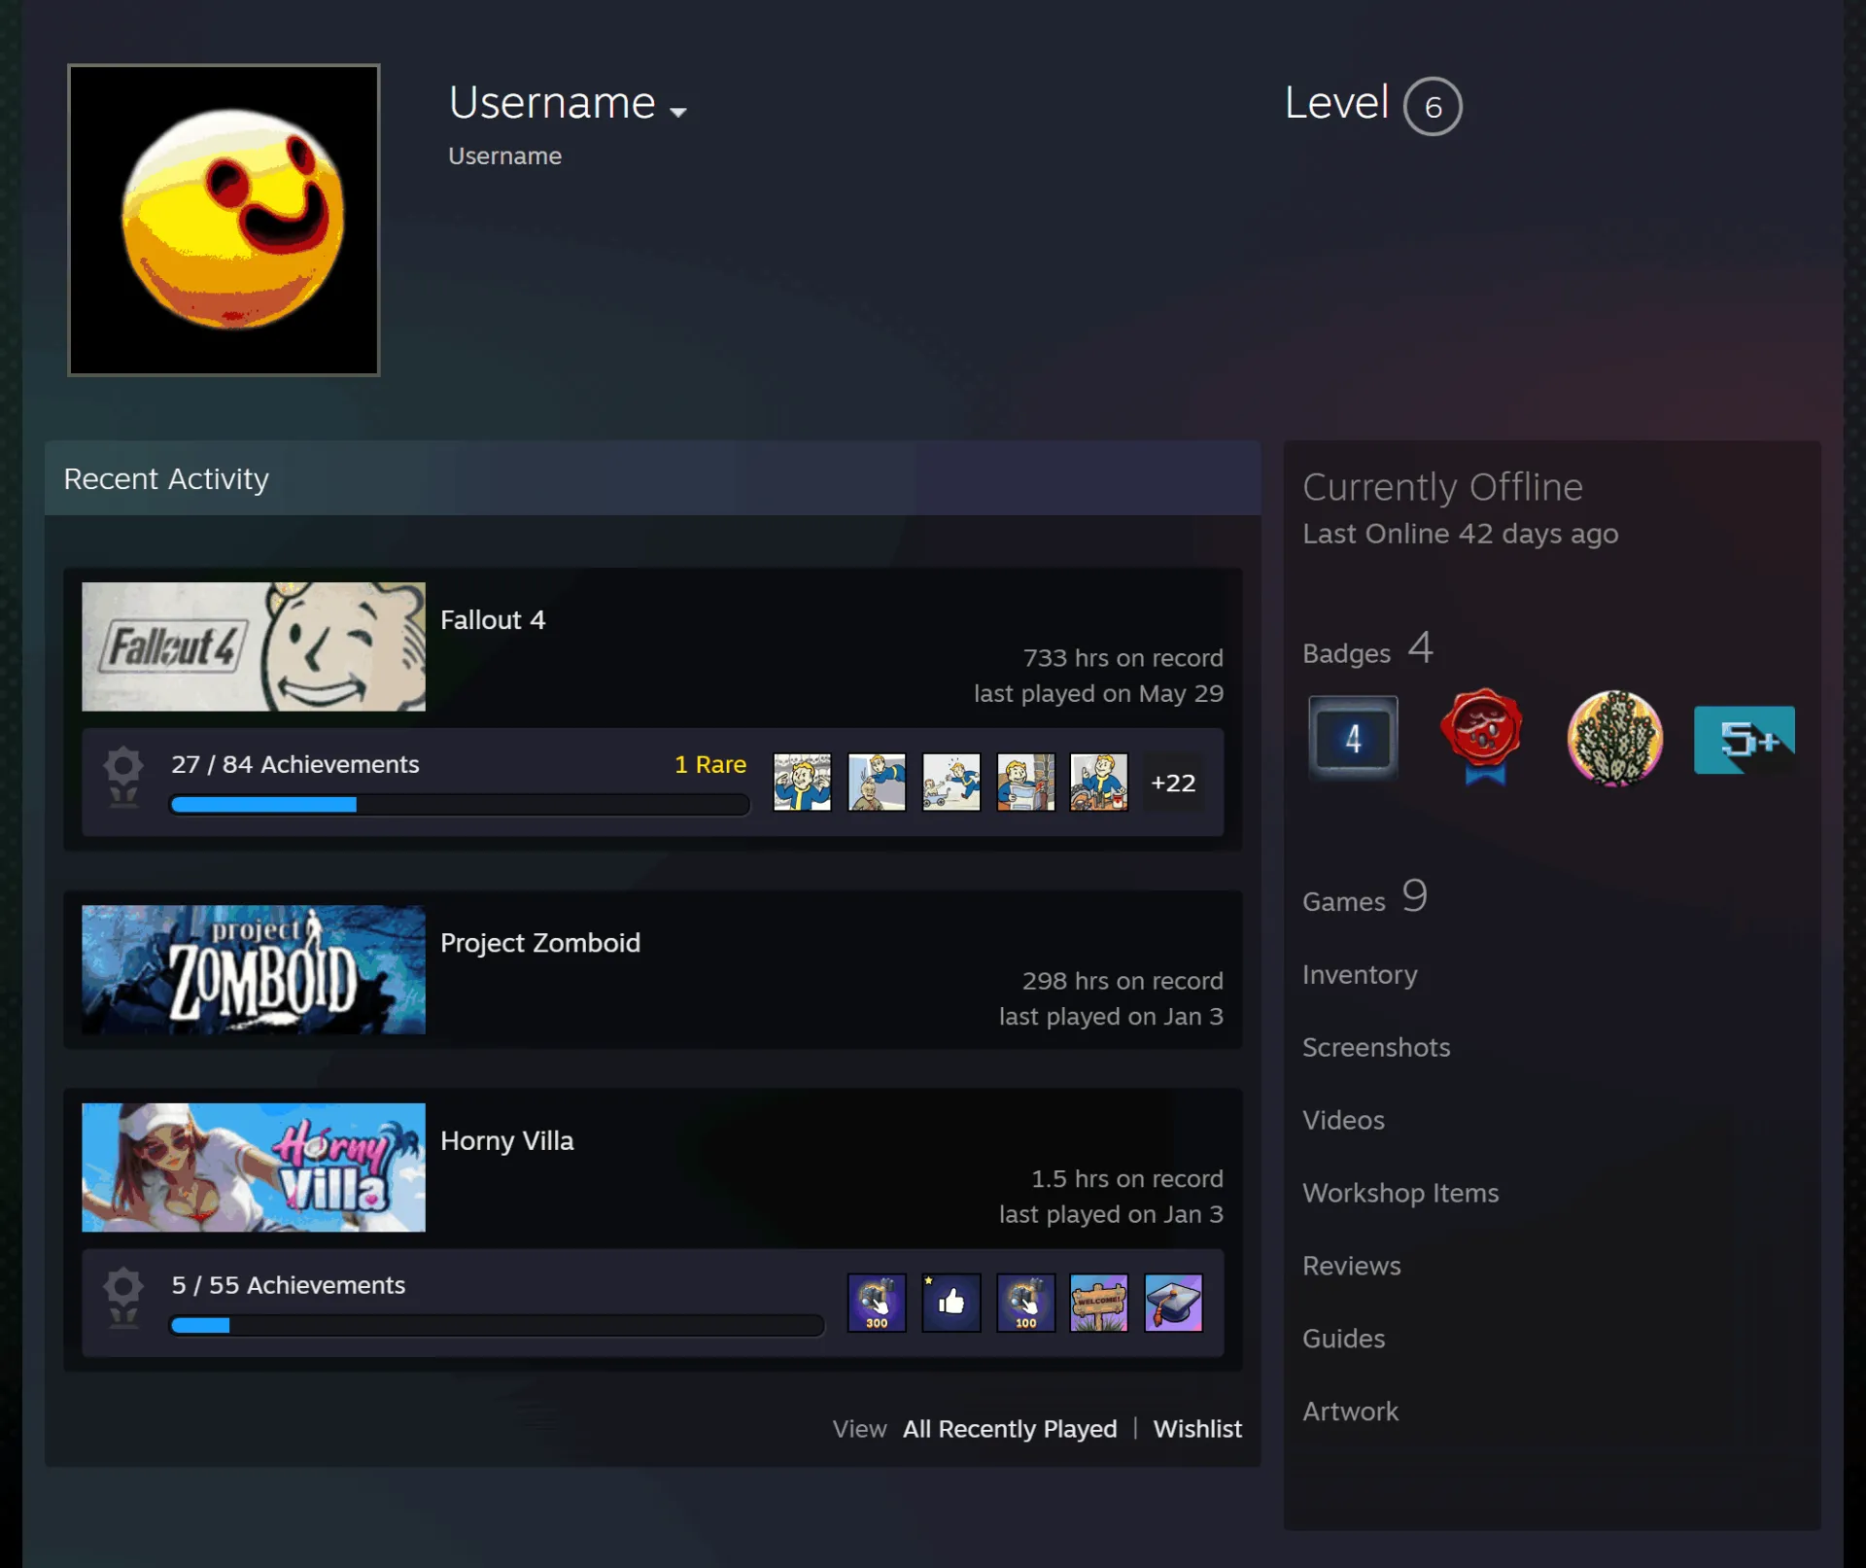1866x1568 pixels.
Task: Click the first Fallout 4 achievement icon
Action: 802,782
